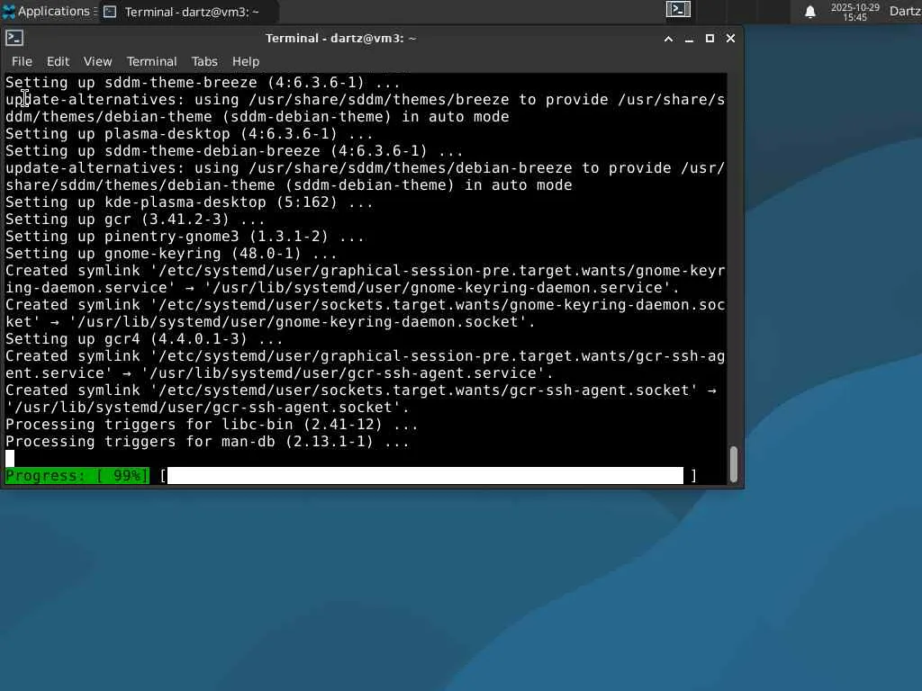Open the View menu
Screen dimensions: 922x691
tap(97, 61)
